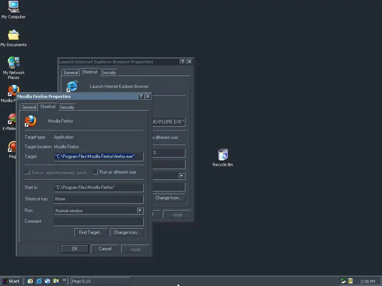Click Internet Explorer icon in IE Properties window
Viewport: 382px width, 286px height.
point(72,86)
